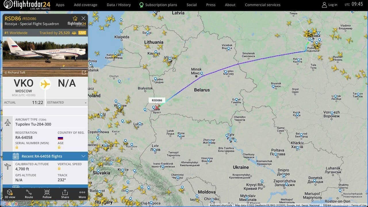Screen dimensions: 368x207
Task: Click the vertical speed lock icon
Action: pos(59,169)
